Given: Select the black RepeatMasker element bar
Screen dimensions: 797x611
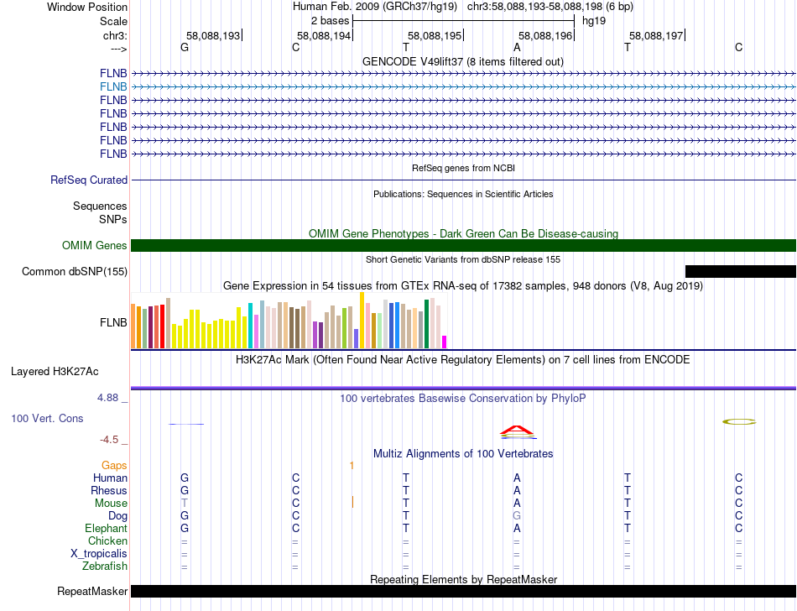Looking at the screenshot, I should click(x=463, y=591).
